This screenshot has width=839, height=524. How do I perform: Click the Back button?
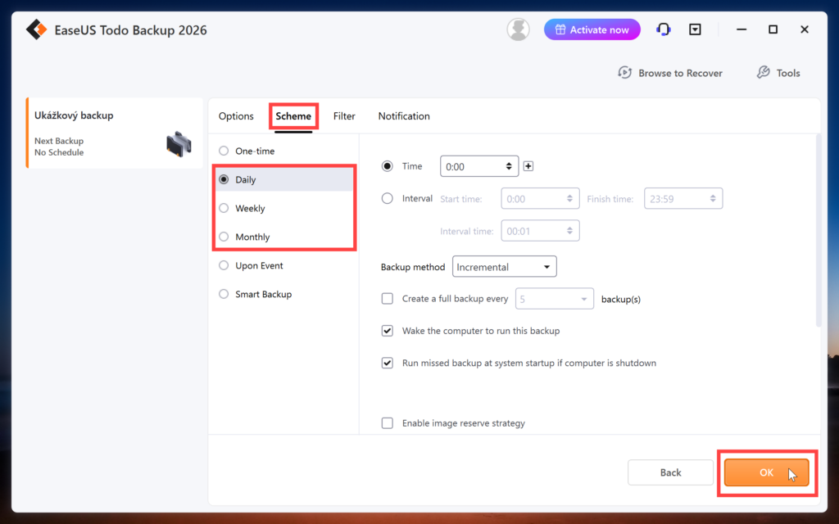670,472
